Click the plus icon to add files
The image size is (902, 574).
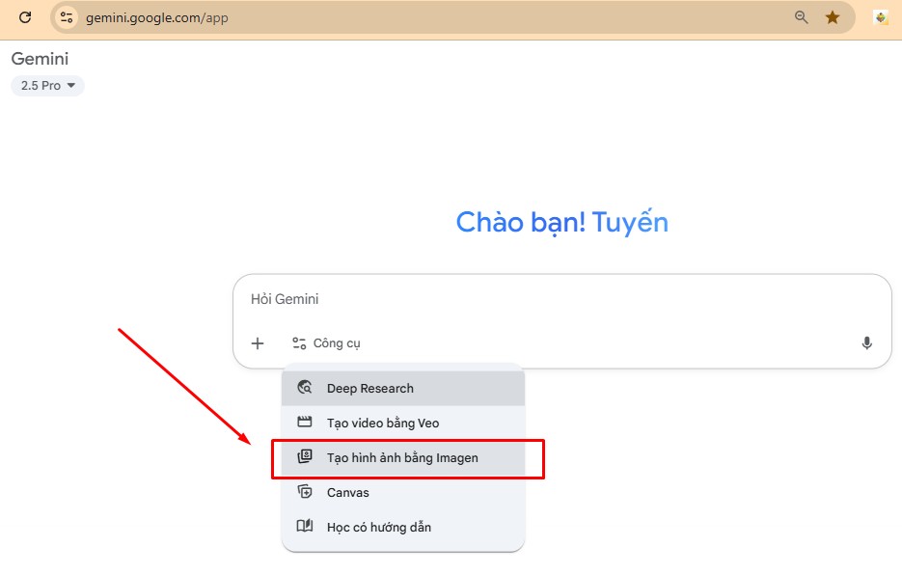point(258,343)
